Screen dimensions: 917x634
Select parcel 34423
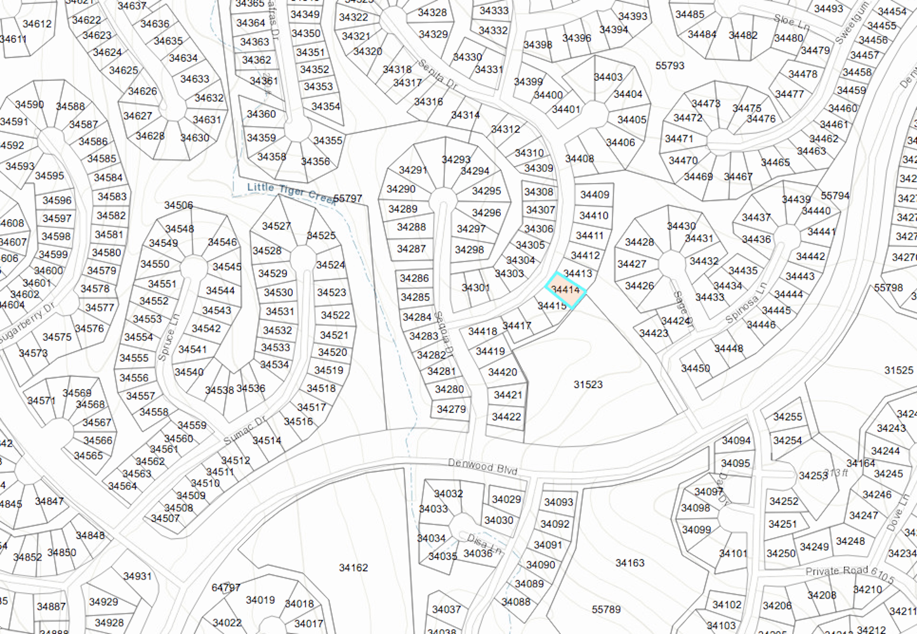point(654,333)
